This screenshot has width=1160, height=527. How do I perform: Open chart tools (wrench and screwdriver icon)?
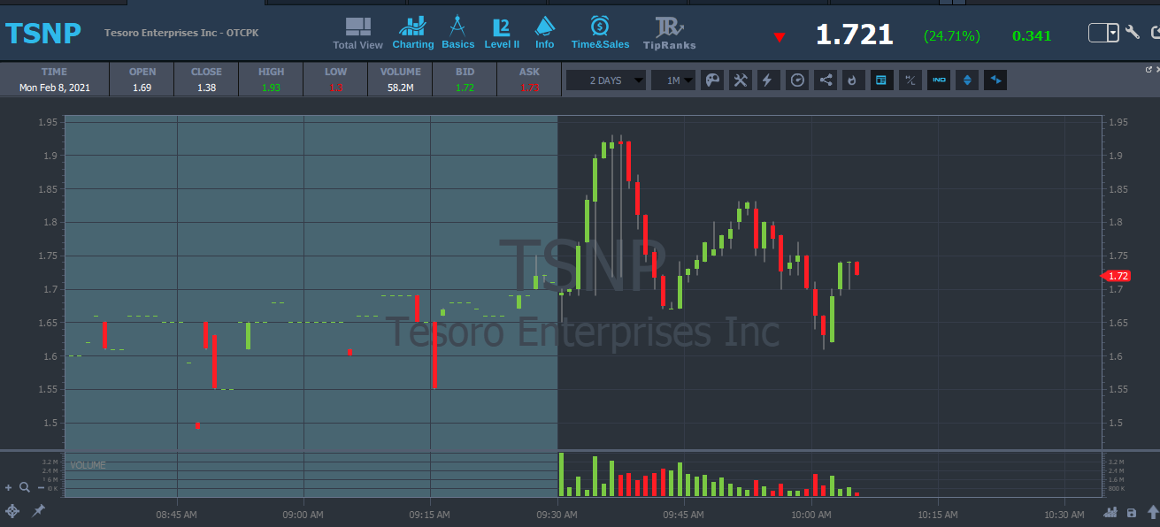pos(741,80)
